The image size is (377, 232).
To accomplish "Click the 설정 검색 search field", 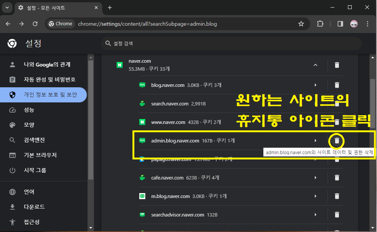I will tap(231, 43).
